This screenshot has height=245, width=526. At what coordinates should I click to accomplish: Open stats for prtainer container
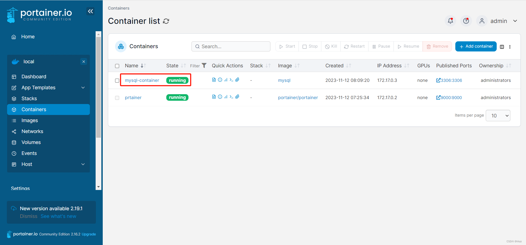226,97
